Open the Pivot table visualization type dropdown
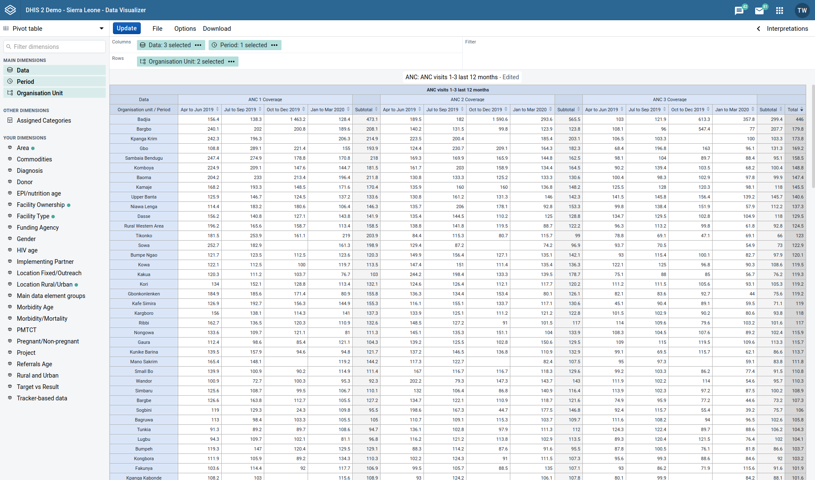 (54, 29)
